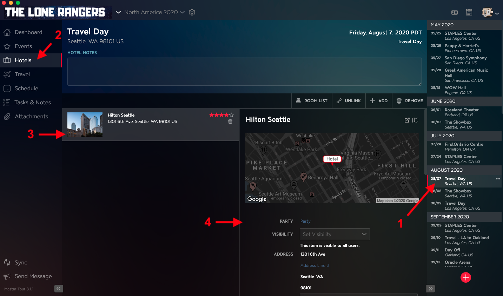Image resolution: width=503 pixels, height=296 pixels.
Task: Click the SEPTEMBER 2020 month header
Action: [x=464, y=217]
